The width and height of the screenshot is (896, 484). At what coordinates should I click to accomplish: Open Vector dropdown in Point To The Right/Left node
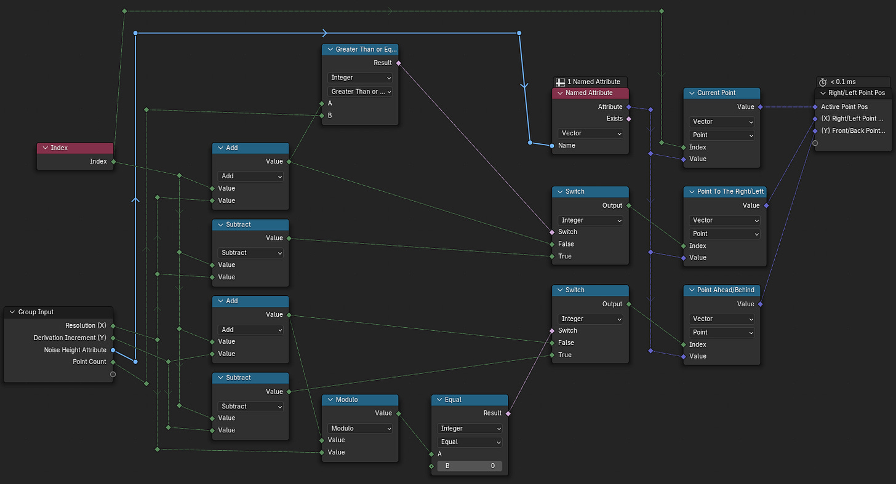point(725,220)
